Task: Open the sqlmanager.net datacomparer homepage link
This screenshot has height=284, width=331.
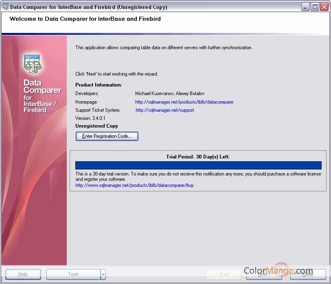Action: [184, 102]
